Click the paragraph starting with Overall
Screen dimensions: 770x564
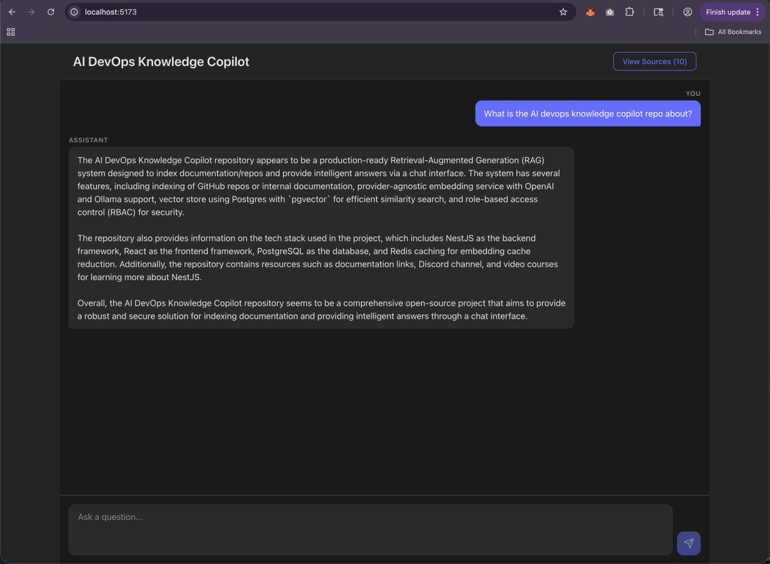pos(321,309)
